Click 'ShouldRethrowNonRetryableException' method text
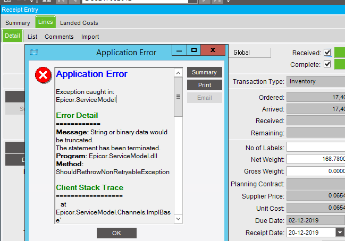 113,172
